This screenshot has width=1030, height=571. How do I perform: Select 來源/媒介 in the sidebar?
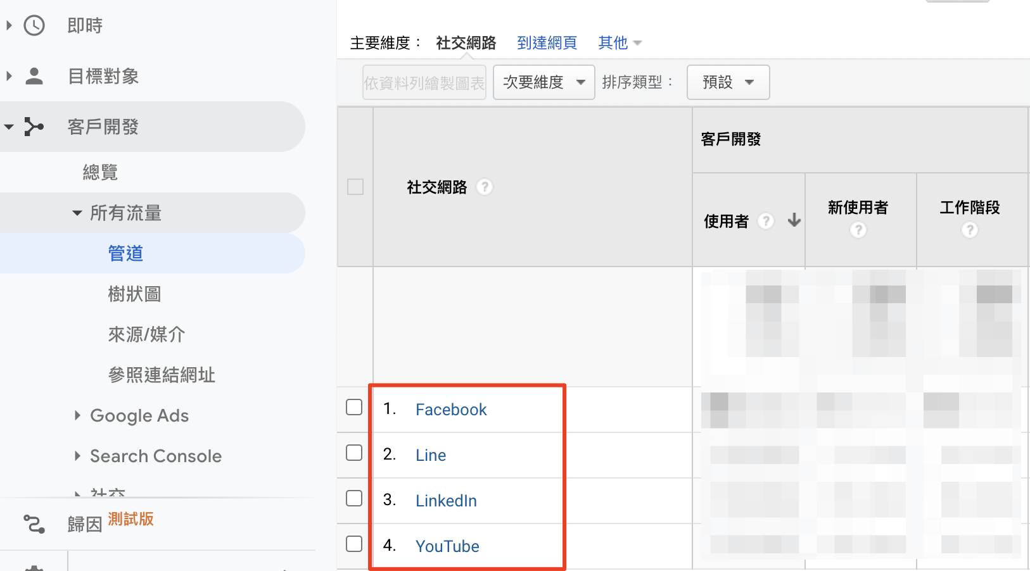click(146, 334)
